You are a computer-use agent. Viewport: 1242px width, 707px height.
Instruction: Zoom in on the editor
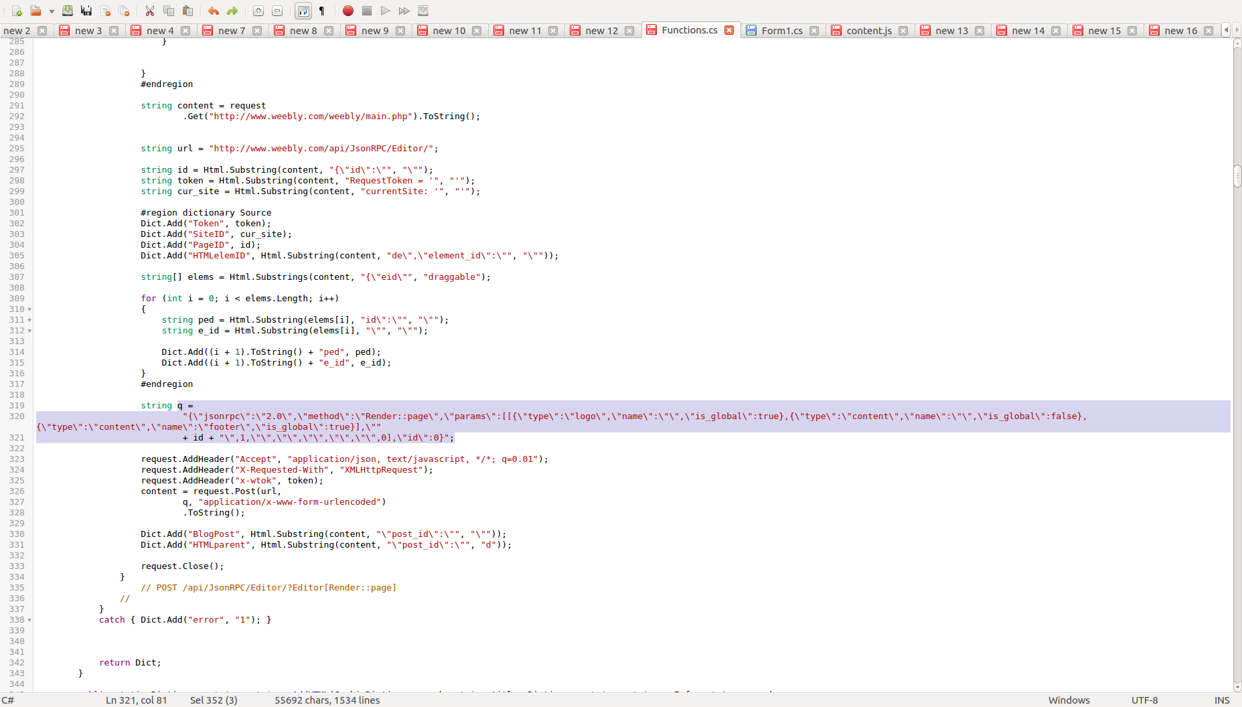[258, 11]
